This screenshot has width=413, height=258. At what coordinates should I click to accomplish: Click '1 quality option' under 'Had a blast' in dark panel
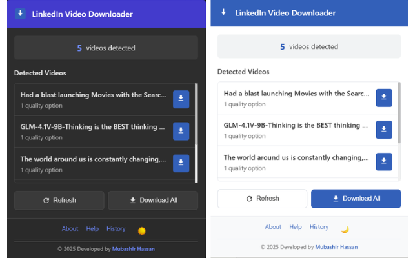tap(41, 106)
